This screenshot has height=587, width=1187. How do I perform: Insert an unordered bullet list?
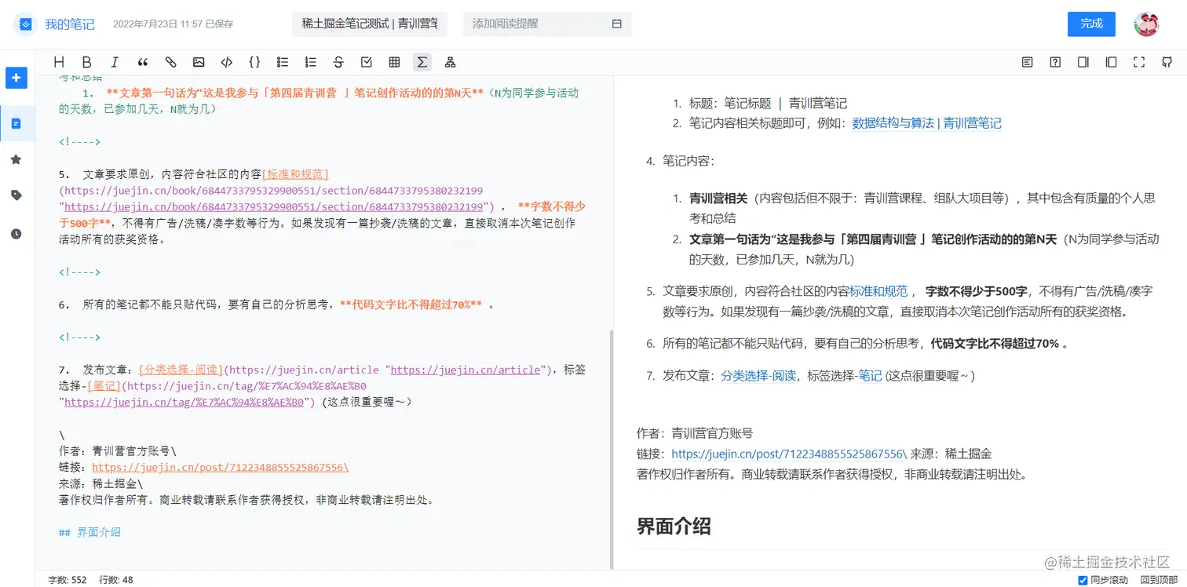[x=283, y=62]
